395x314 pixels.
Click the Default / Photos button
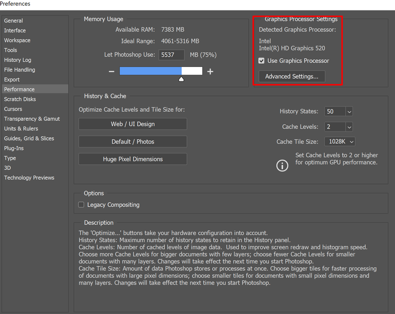click(133, 141)
